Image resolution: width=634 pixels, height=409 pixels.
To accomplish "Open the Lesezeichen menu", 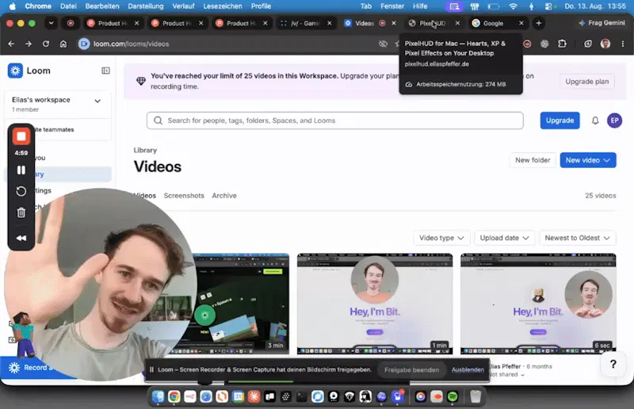I will pos(223,6).
